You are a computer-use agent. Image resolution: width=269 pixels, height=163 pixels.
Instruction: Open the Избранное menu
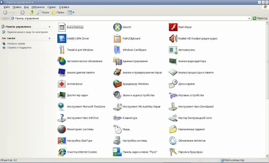coord(38,7)
